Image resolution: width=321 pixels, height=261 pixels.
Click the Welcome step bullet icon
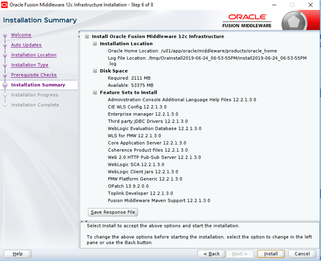point(5,36)
